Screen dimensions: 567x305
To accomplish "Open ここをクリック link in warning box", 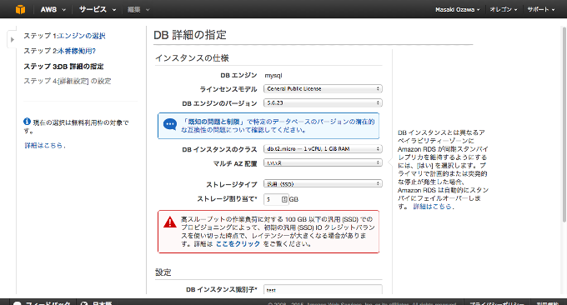I will (238, 244).
